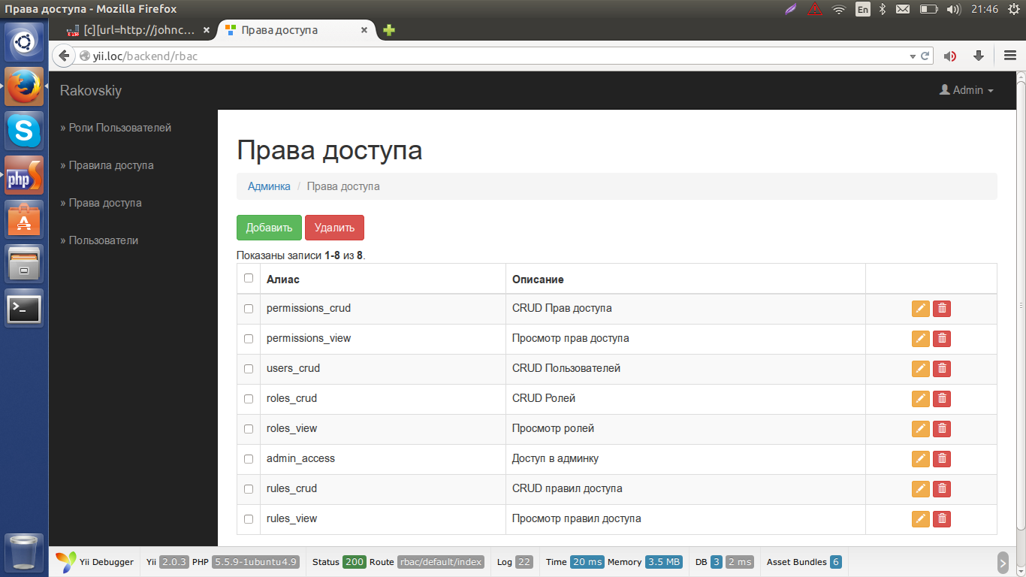This screenshot has height=577, width=1026.
Task: Tick the checkbox for admin_access row
Action: [x=249, y=459]
